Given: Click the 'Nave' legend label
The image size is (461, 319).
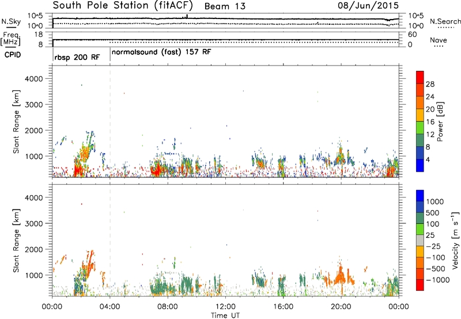Looking at the screenshot, I should point(438,40).
